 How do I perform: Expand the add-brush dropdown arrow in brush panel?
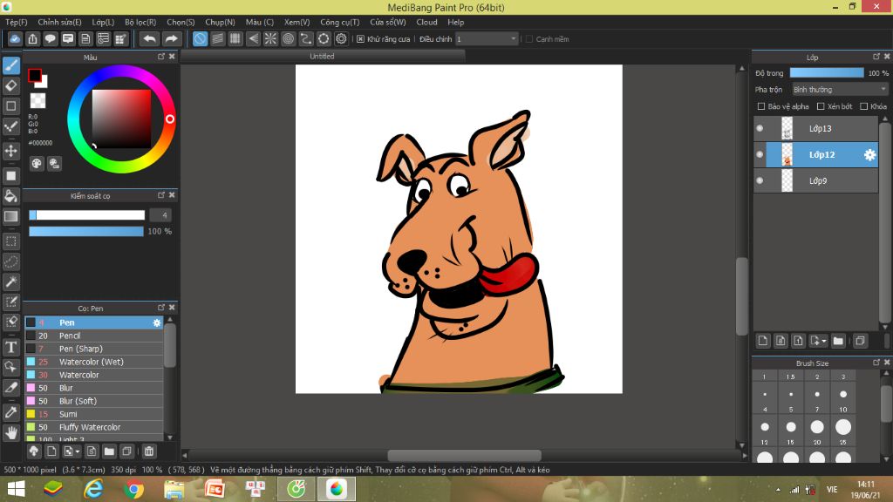[x=78, y=451]
